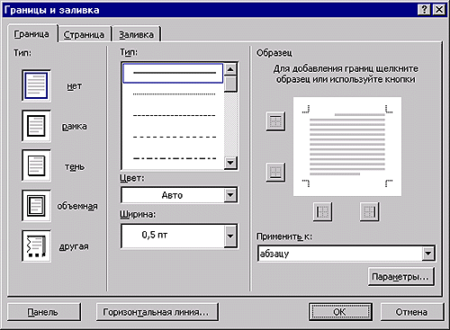
Task: Click the '?' help button in title bar
Action: tap(424, 10)
